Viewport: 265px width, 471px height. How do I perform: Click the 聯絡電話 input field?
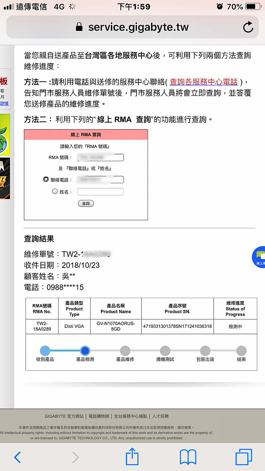pos(100,180)
